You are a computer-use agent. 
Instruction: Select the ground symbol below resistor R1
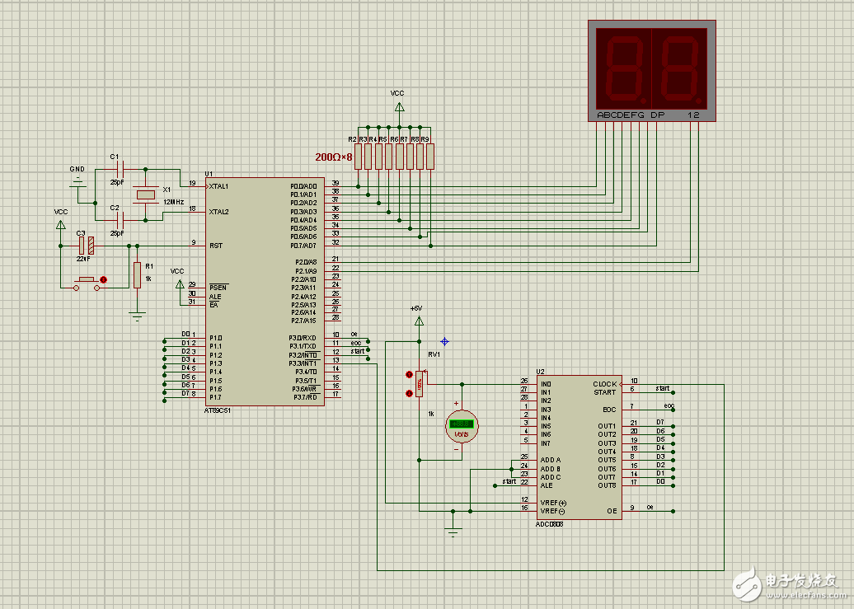137,316
